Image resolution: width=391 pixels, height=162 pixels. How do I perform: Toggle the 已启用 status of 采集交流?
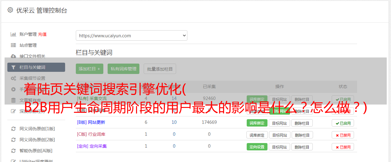[343, 99]
